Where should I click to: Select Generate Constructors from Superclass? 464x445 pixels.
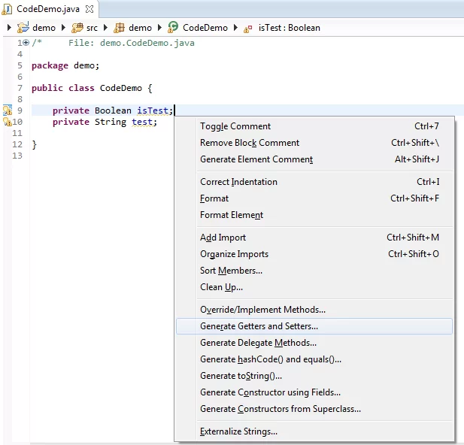click(314, 409)
